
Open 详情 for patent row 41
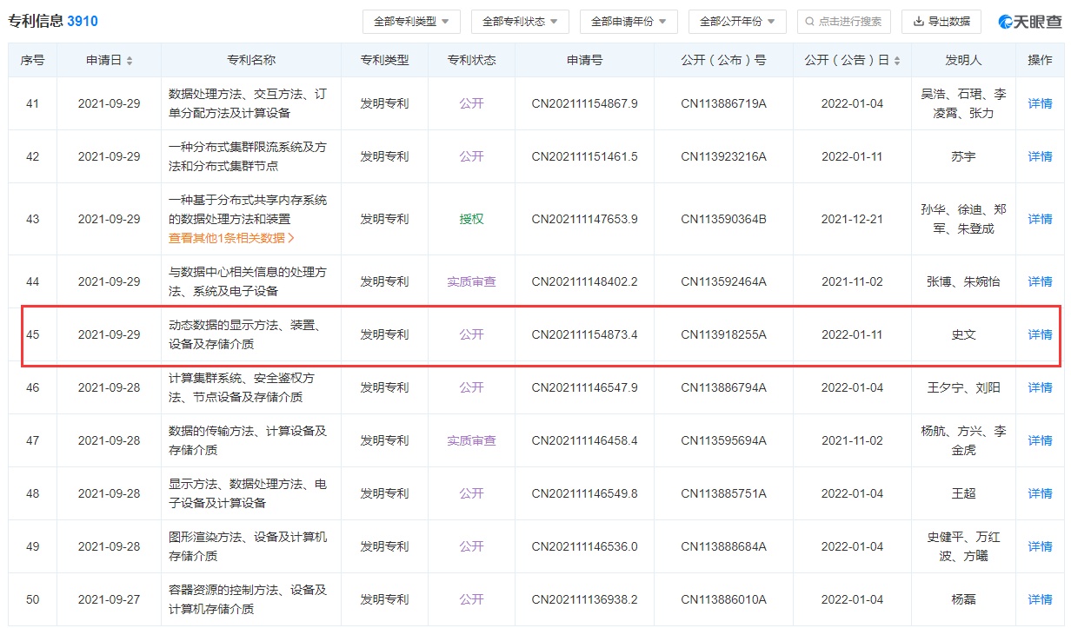pyautogui.click(x=1040, y=103)
